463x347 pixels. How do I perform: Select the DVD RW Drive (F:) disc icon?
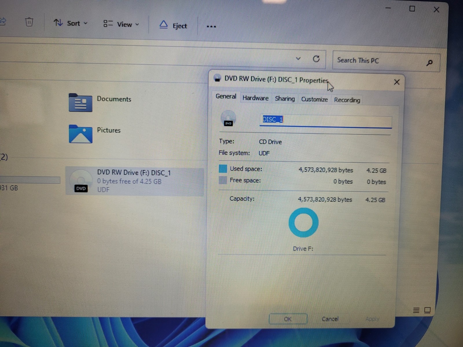tap(81, 181)
